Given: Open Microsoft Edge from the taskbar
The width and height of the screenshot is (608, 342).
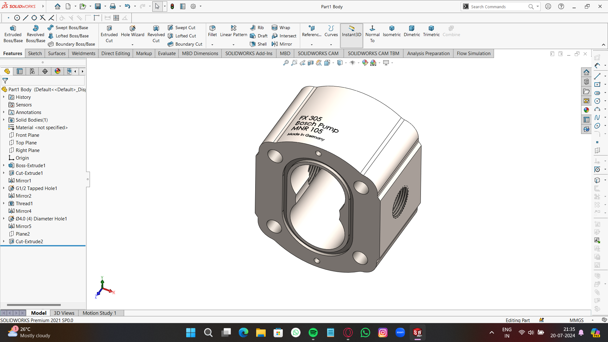Looking at the screenshot, I should [x=243, y=332].
